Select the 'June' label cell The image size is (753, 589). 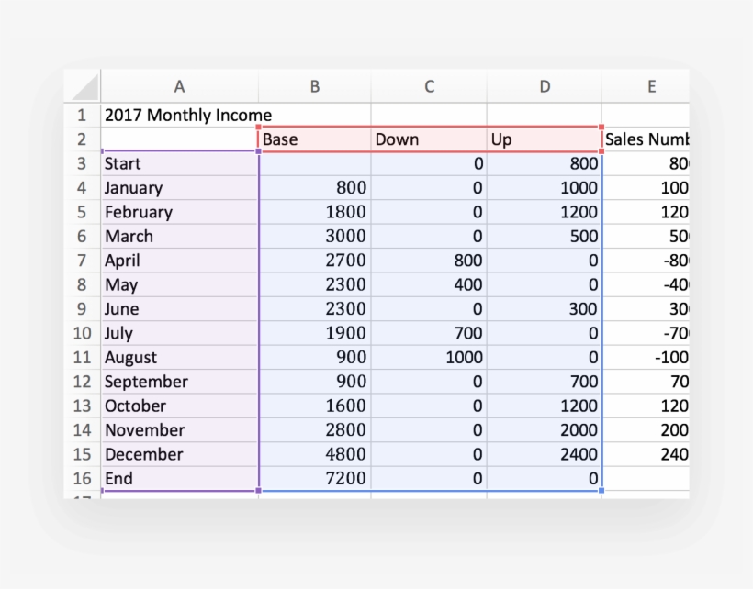coord(180,309)
